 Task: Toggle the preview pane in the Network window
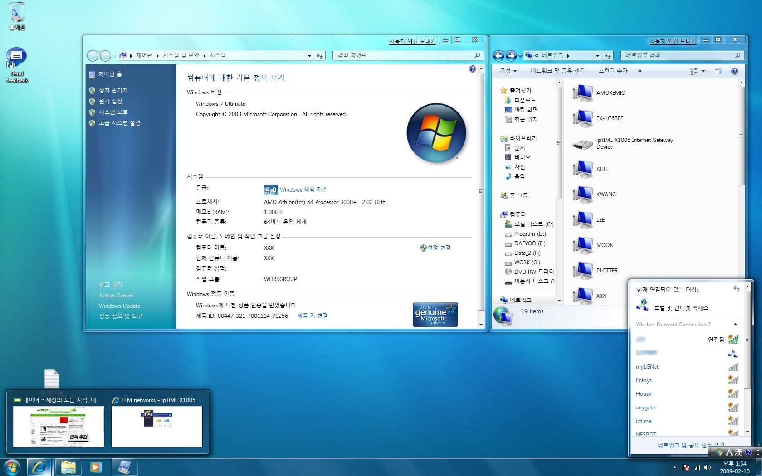pyautogui.click(x=718, y=71)
